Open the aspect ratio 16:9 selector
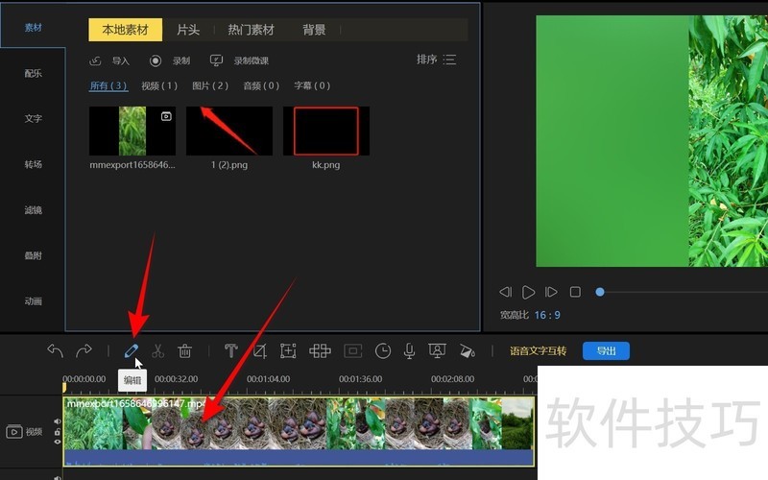 [547, 315]
